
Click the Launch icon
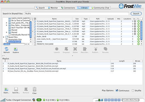point(57,49)
